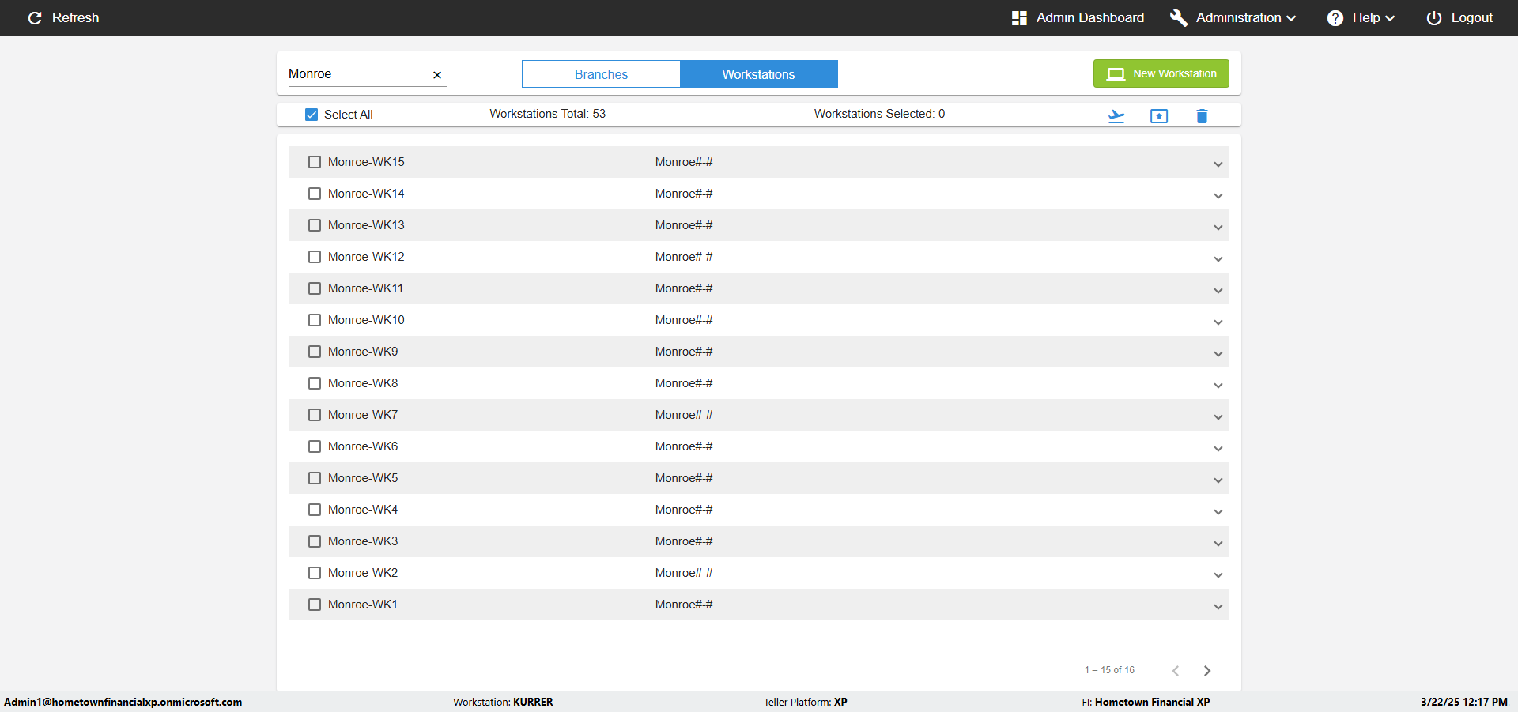Expand the Monroe-WK12 row chevron
Viewport: 1518px width, 712px height.
(1218, 259)
